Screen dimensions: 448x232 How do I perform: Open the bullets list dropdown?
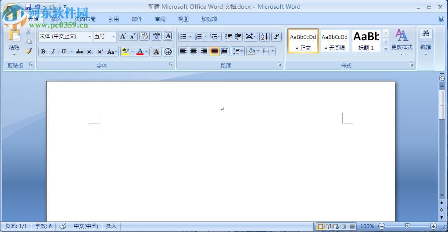point(190,36)
